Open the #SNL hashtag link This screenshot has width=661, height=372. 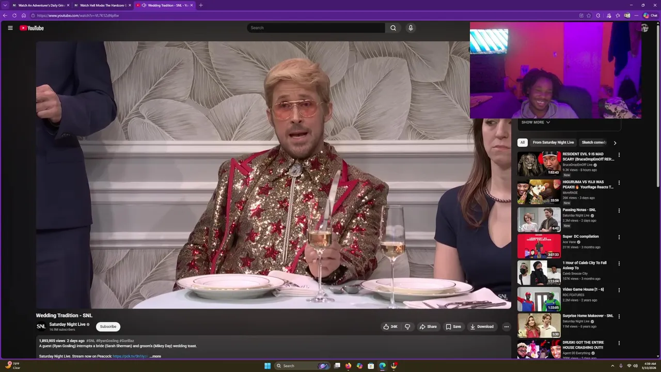coord(90,341)
